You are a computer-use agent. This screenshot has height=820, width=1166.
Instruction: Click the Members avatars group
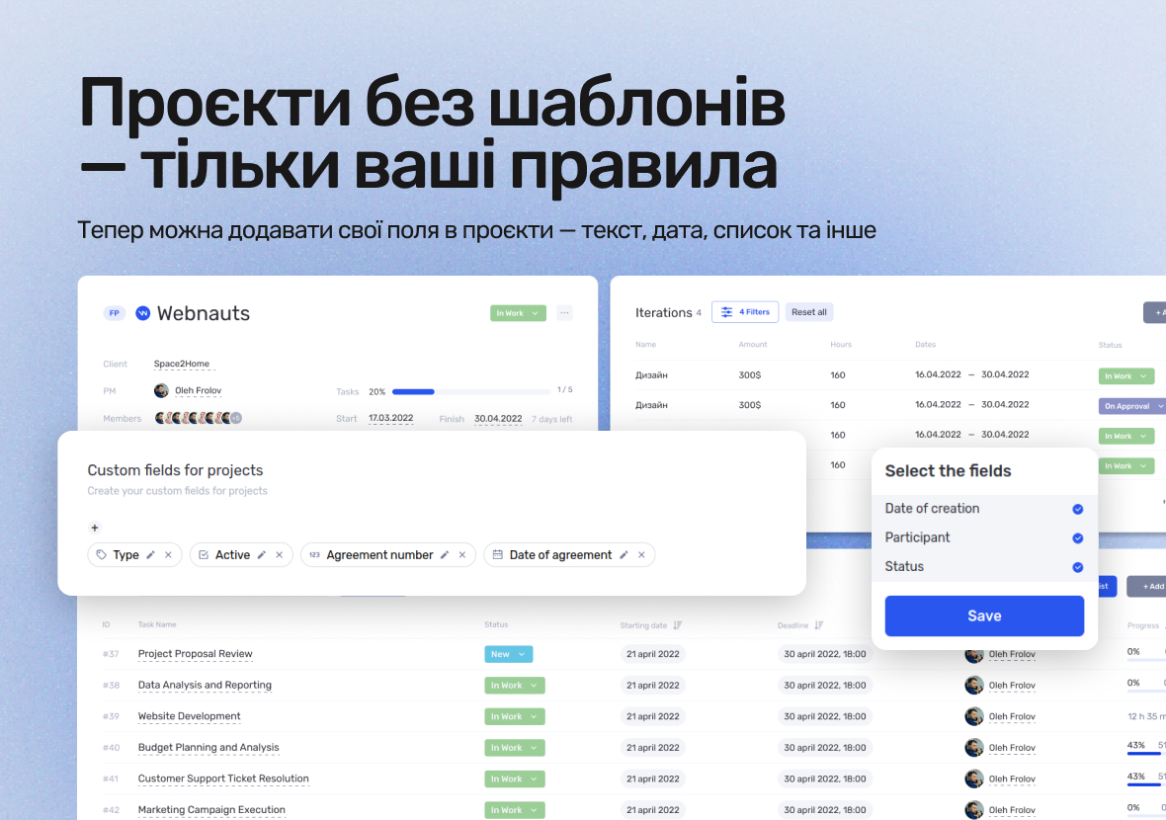tap(198, 418)
